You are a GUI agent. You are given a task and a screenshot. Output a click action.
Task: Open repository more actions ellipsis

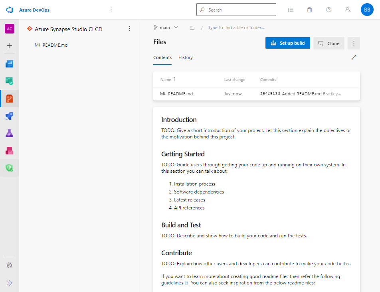tap(130, 29)
